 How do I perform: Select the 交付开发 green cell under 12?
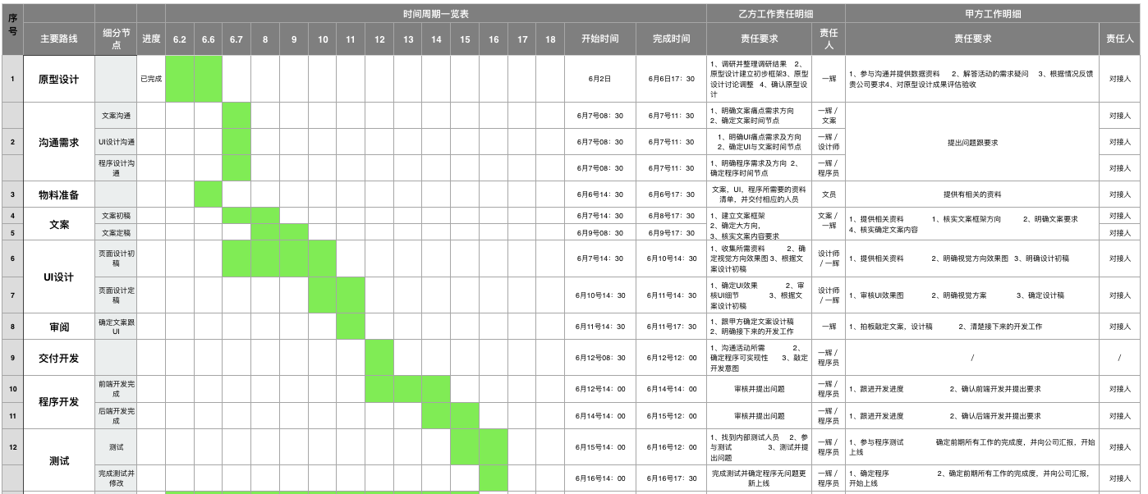coord(379,357)
